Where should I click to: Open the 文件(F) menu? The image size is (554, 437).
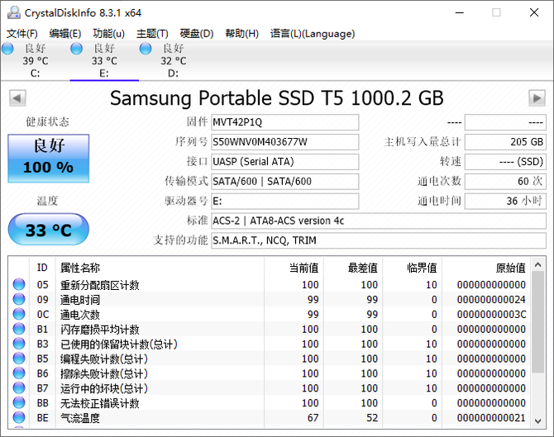pyautogui.click(x=21, y=34)
